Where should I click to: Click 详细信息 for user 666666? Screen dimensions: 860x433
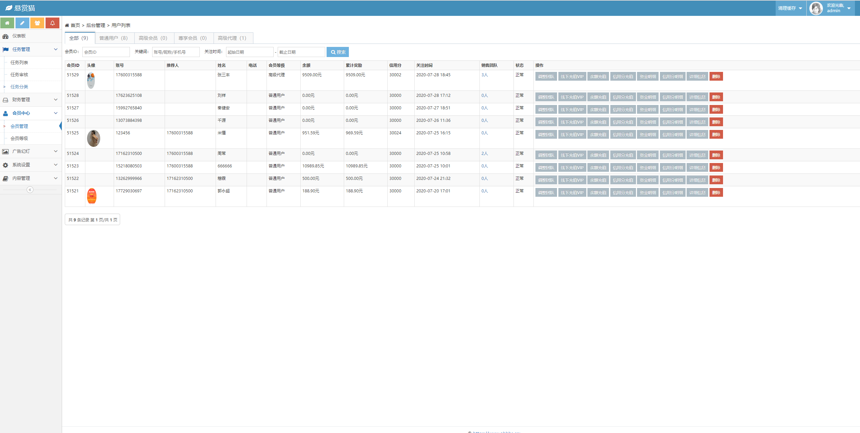(x=697, y=168)
